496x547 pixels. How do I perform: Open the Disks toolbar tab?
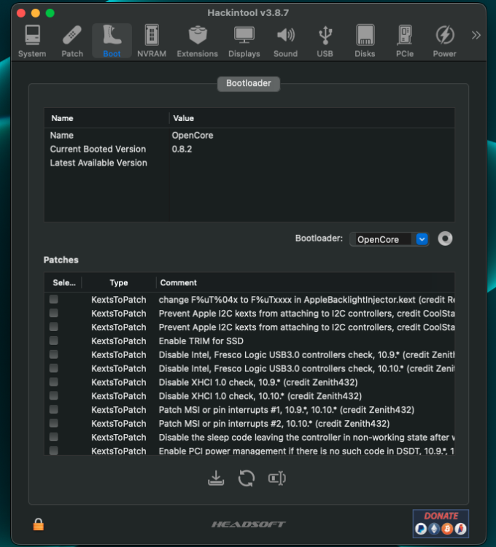365,41
